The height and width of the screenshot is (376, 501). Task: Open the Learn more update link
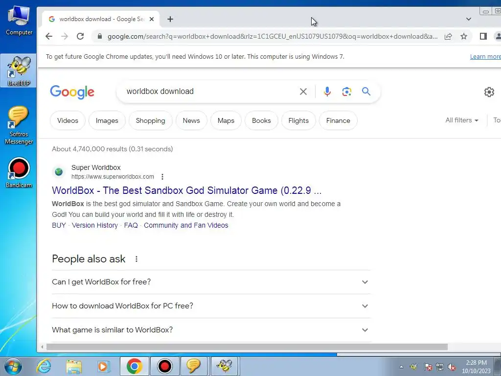click(485, 57)
